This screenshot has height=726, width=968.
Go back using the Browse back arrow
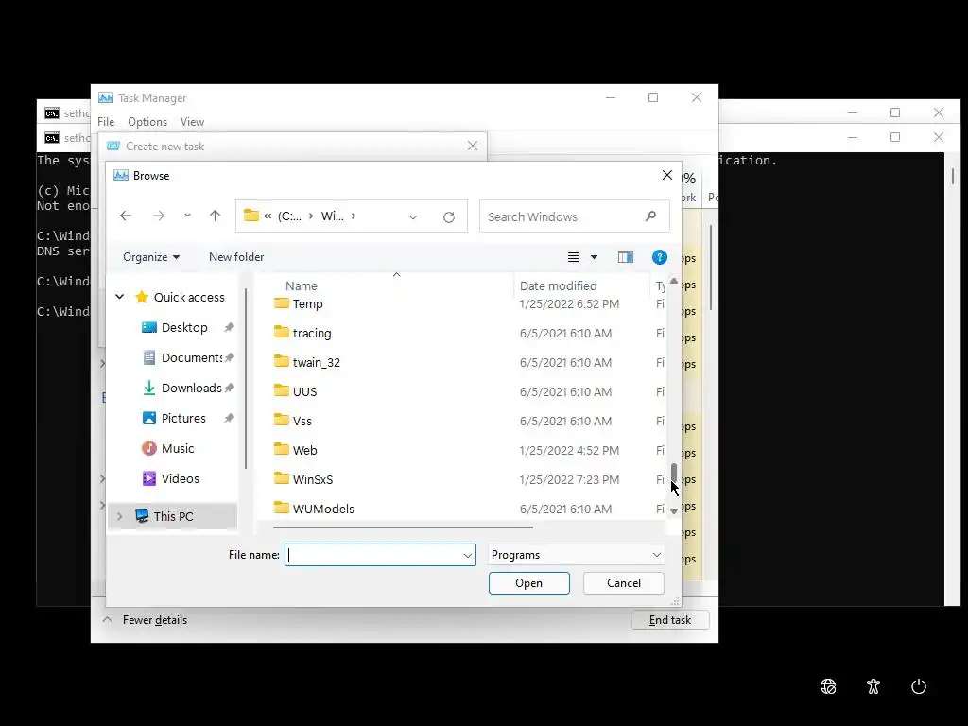coord(126,216)
